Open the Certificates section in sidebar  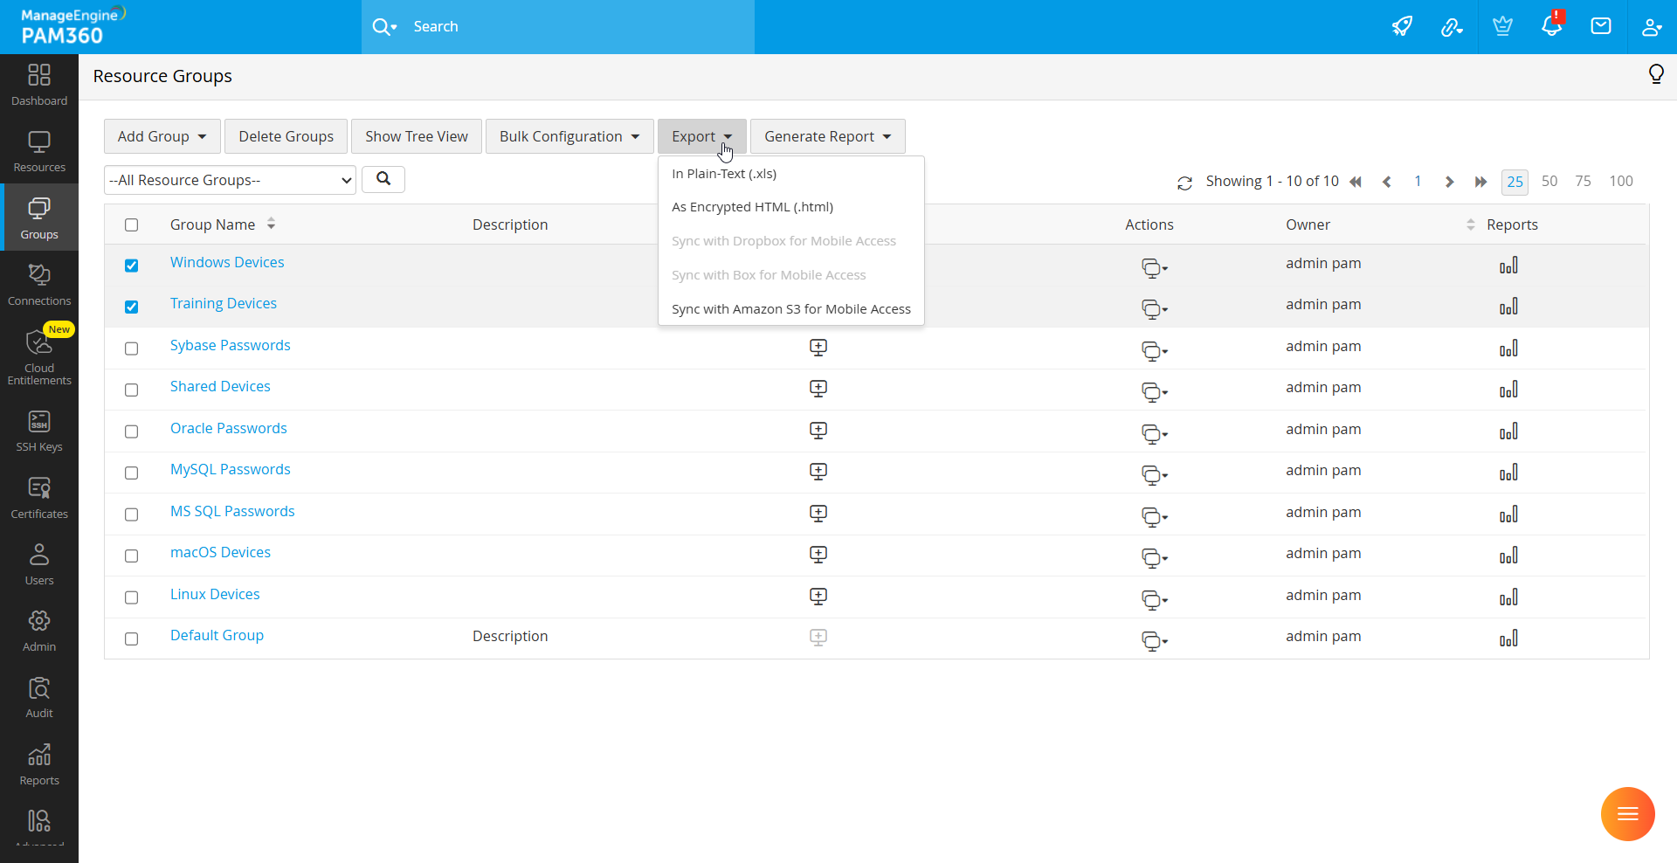click(x=39, y=494)
